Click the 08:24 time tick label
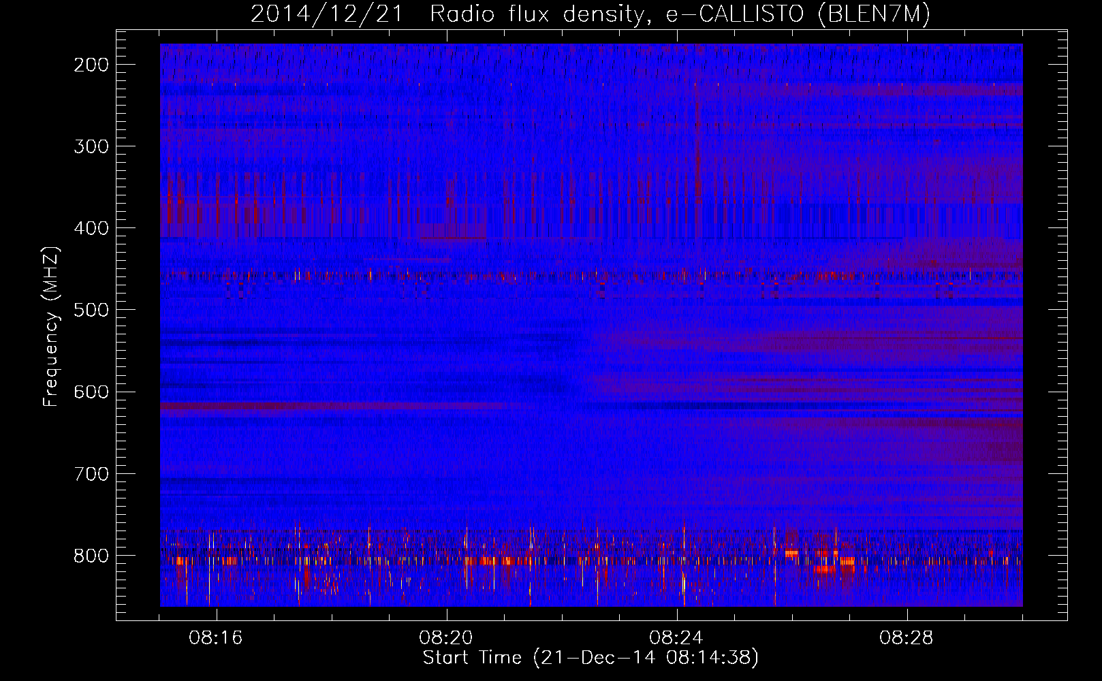 pyautogui.click(x=676, y=638)
